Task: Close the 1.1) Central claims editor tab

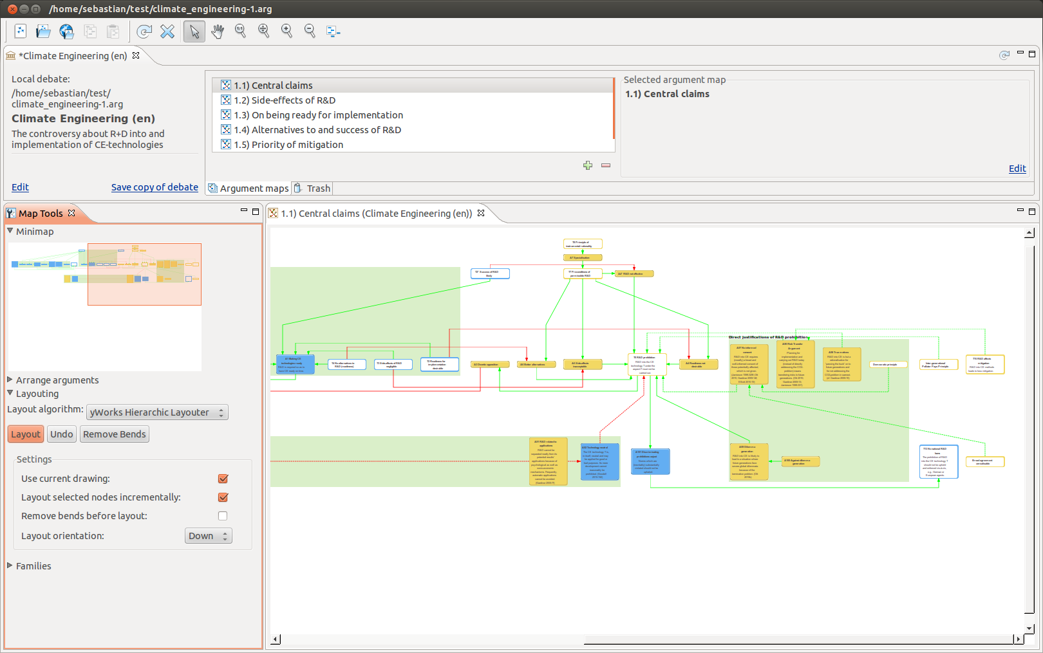Action: point(481,213)
